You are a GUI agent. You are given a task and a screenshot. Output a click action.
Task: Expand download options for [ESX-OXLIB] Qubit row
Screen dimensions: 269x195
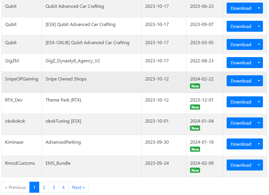tap(259, 44)
